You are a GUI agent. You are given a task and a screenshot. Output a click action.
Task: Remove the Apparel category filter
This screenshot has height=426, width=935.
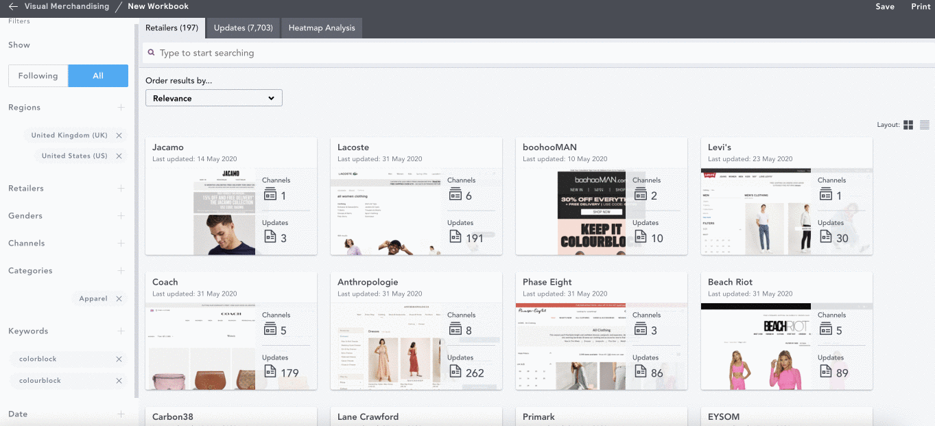(x=119, y=299)
